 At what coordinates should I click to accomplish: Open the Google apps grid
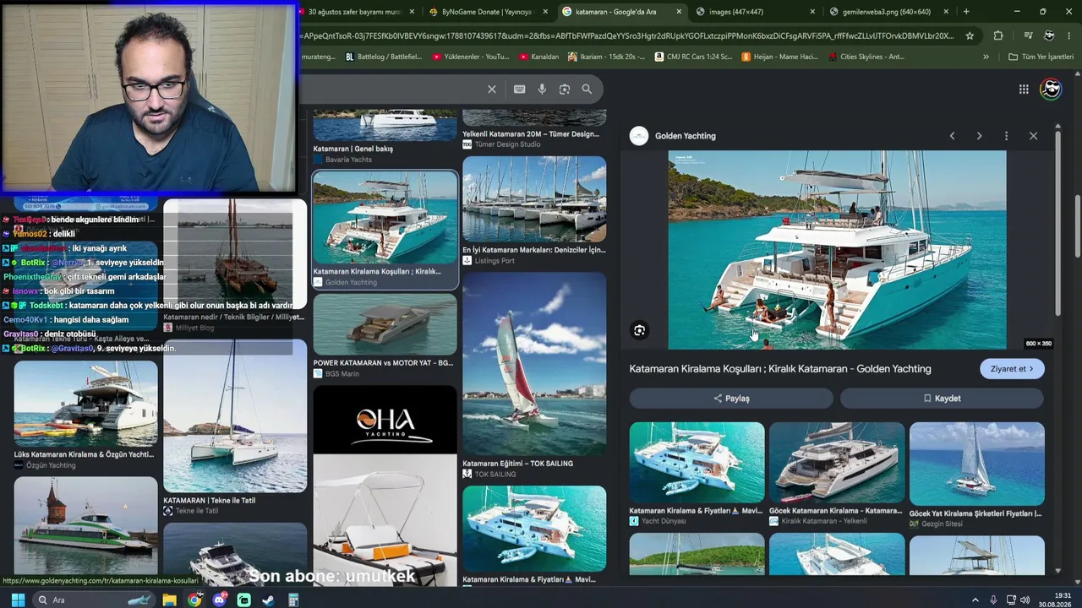tap(1024, 89)
